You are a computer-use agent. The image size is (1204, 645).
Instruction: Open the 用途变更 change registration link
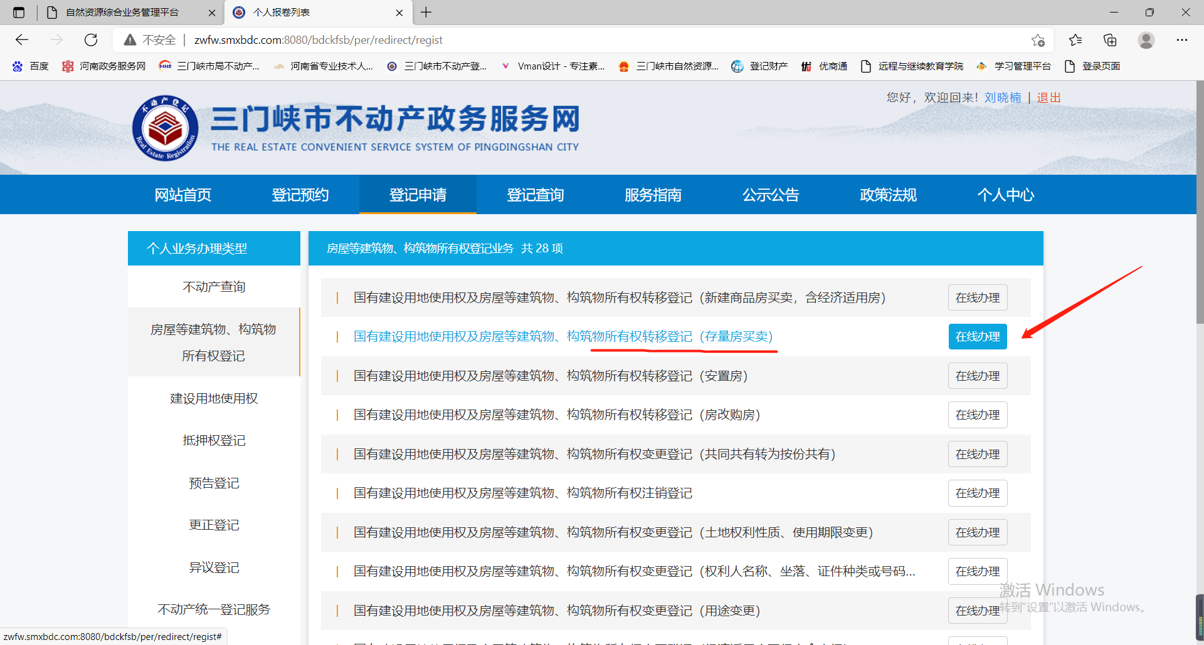[557, 611]
